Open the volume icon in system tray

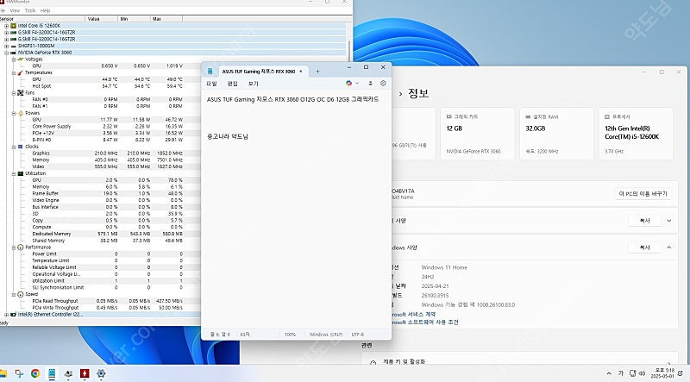click(642, 373)
